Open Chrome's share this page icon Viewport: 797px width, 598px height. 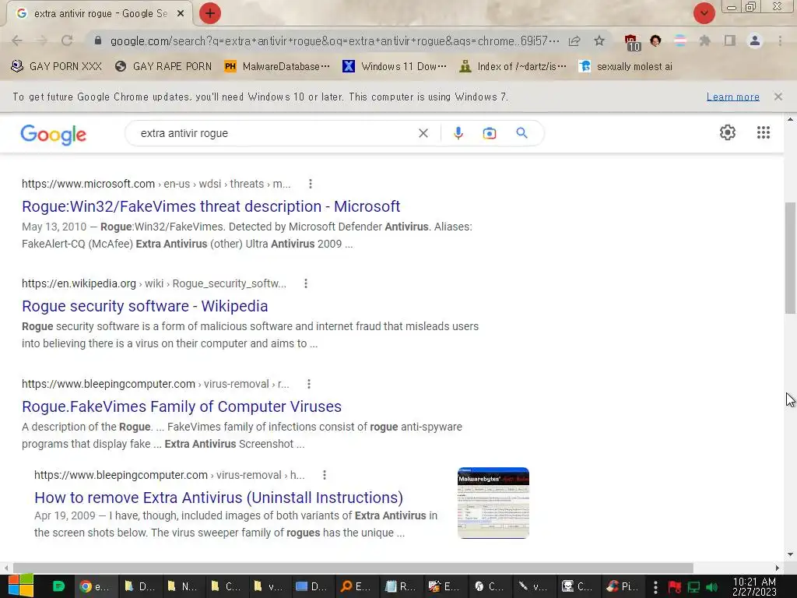(x=574, y=40)
